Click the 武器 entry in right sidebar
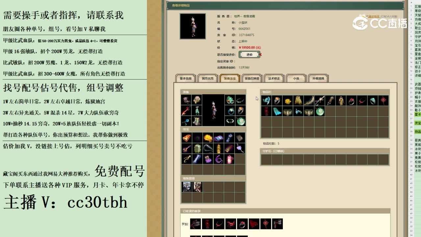The height and width of the screenshot is (237, 421). pos(417,84)
